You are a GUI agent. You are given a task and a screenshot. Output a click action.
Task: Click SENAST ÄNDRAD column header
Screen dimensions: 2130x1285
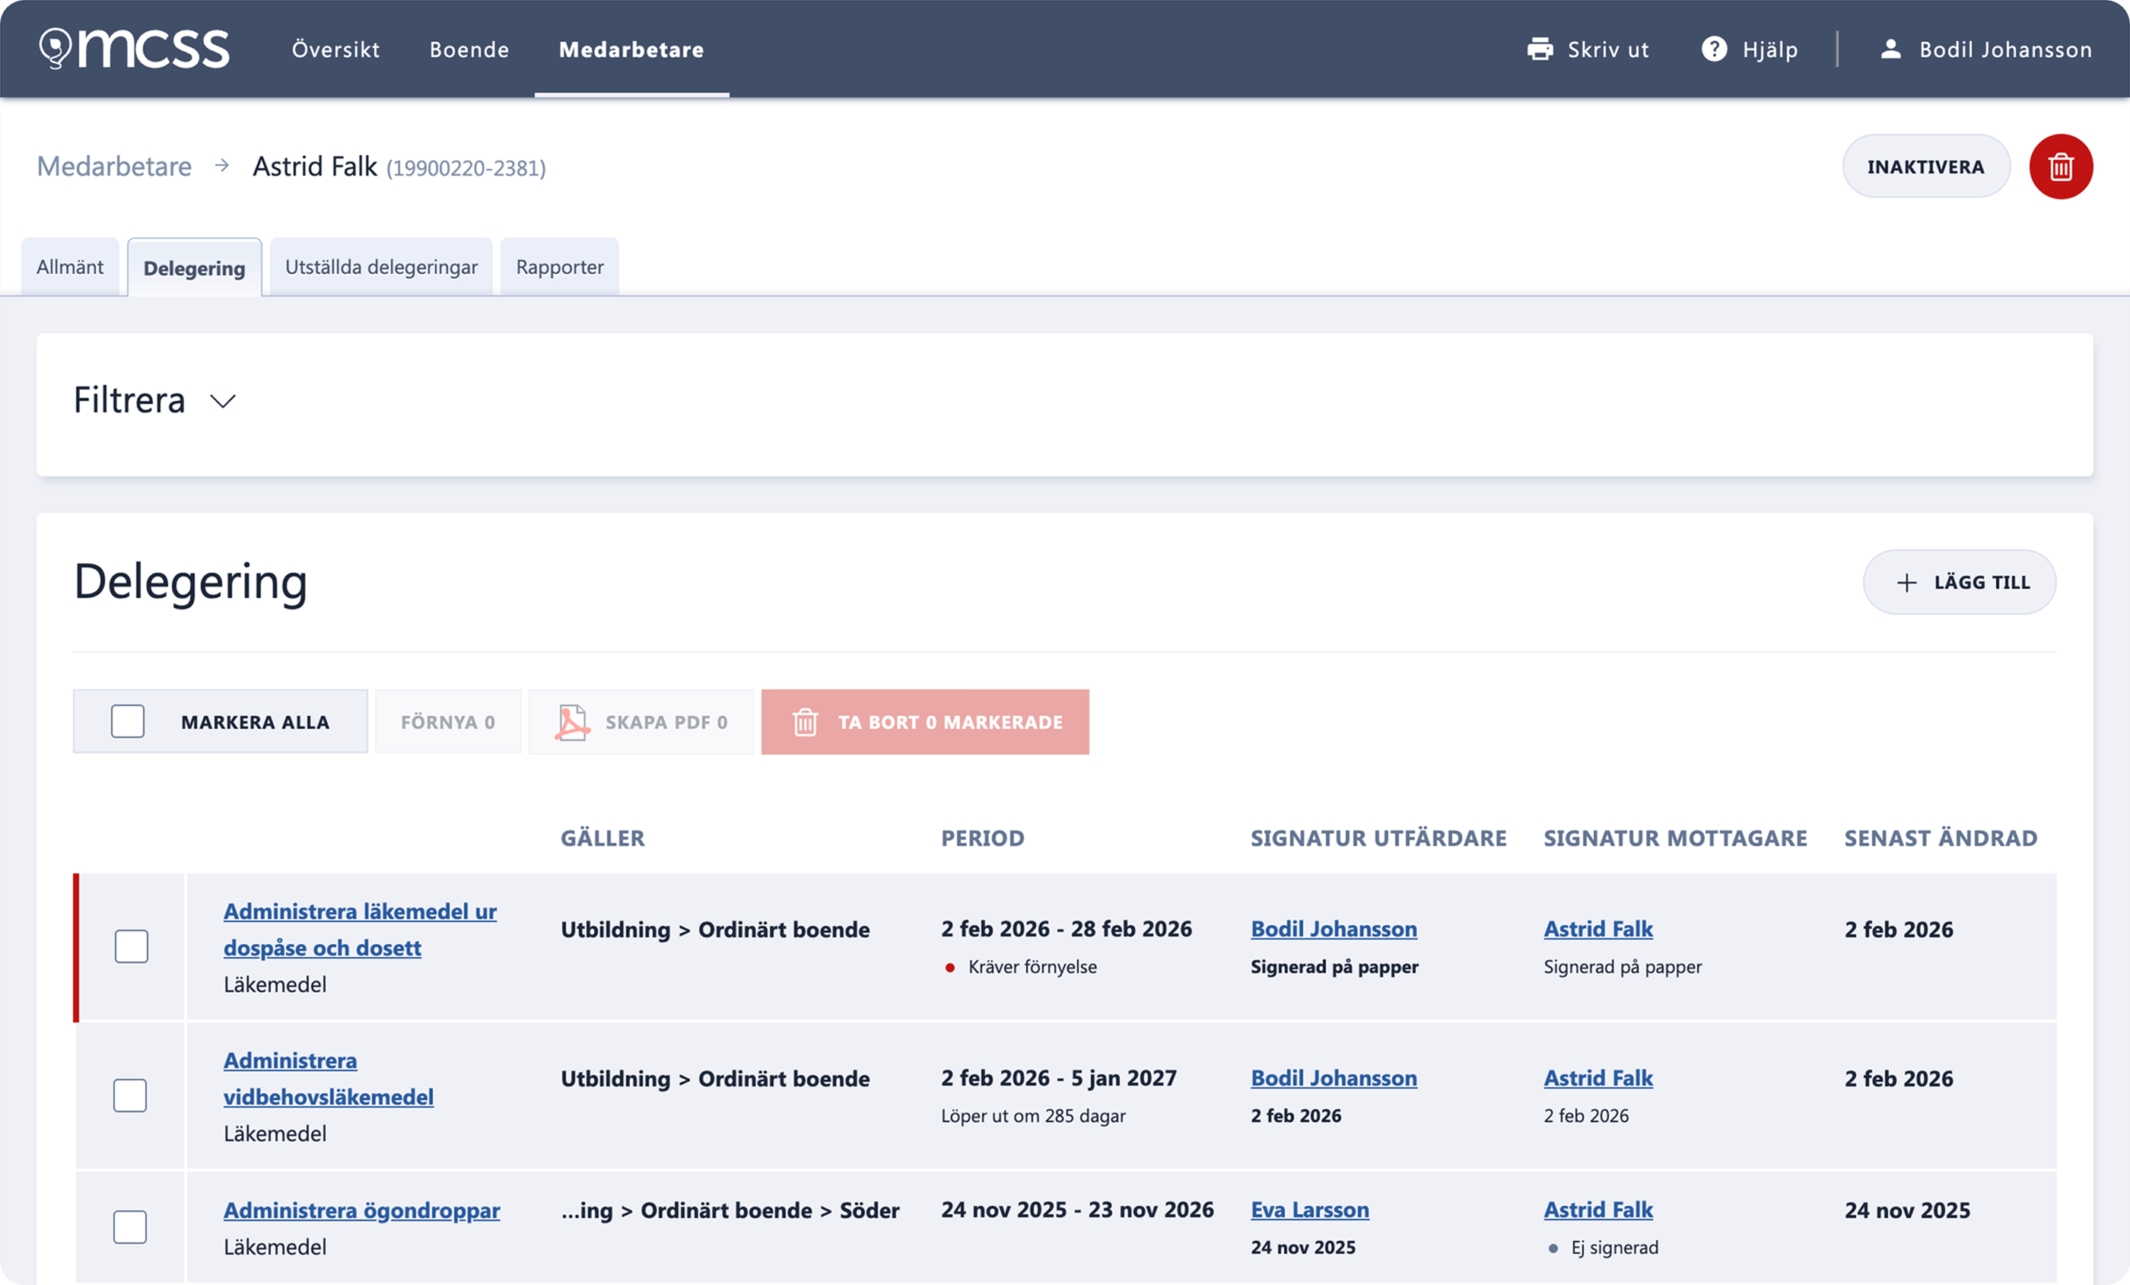click(x=1941, y=838)
